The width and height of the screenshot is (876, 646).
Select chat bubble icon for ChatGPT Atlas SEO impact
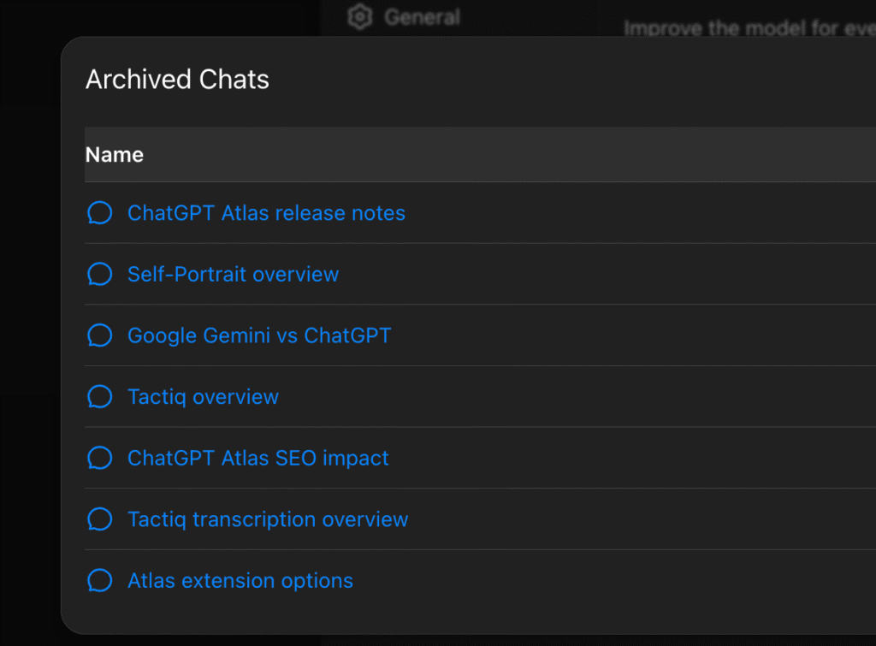[x=100, y=459]
